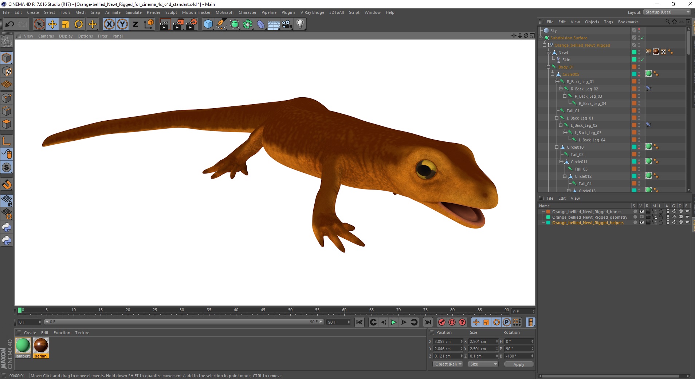Image resolution: width=695 pixels, height=379 pixels.
Task: Open the spline Pen tool
Action: click(221, 24)
